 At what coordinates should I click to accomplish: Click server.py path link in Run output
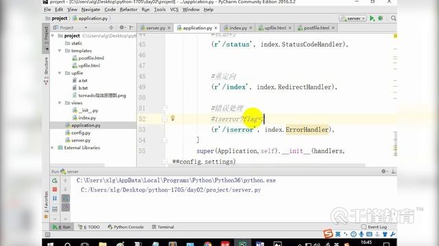tap(171, 190)
